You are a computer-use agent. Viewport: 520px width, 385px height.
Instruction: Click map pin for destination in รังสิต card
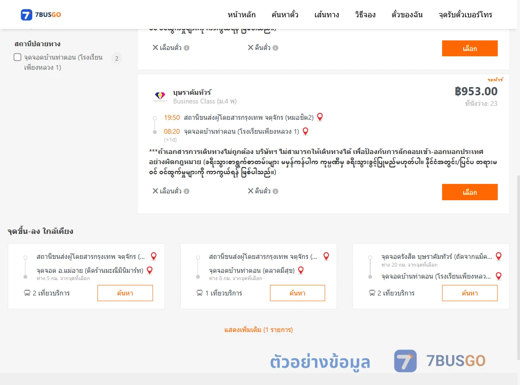pyautogui.click(x=498, y=276)
